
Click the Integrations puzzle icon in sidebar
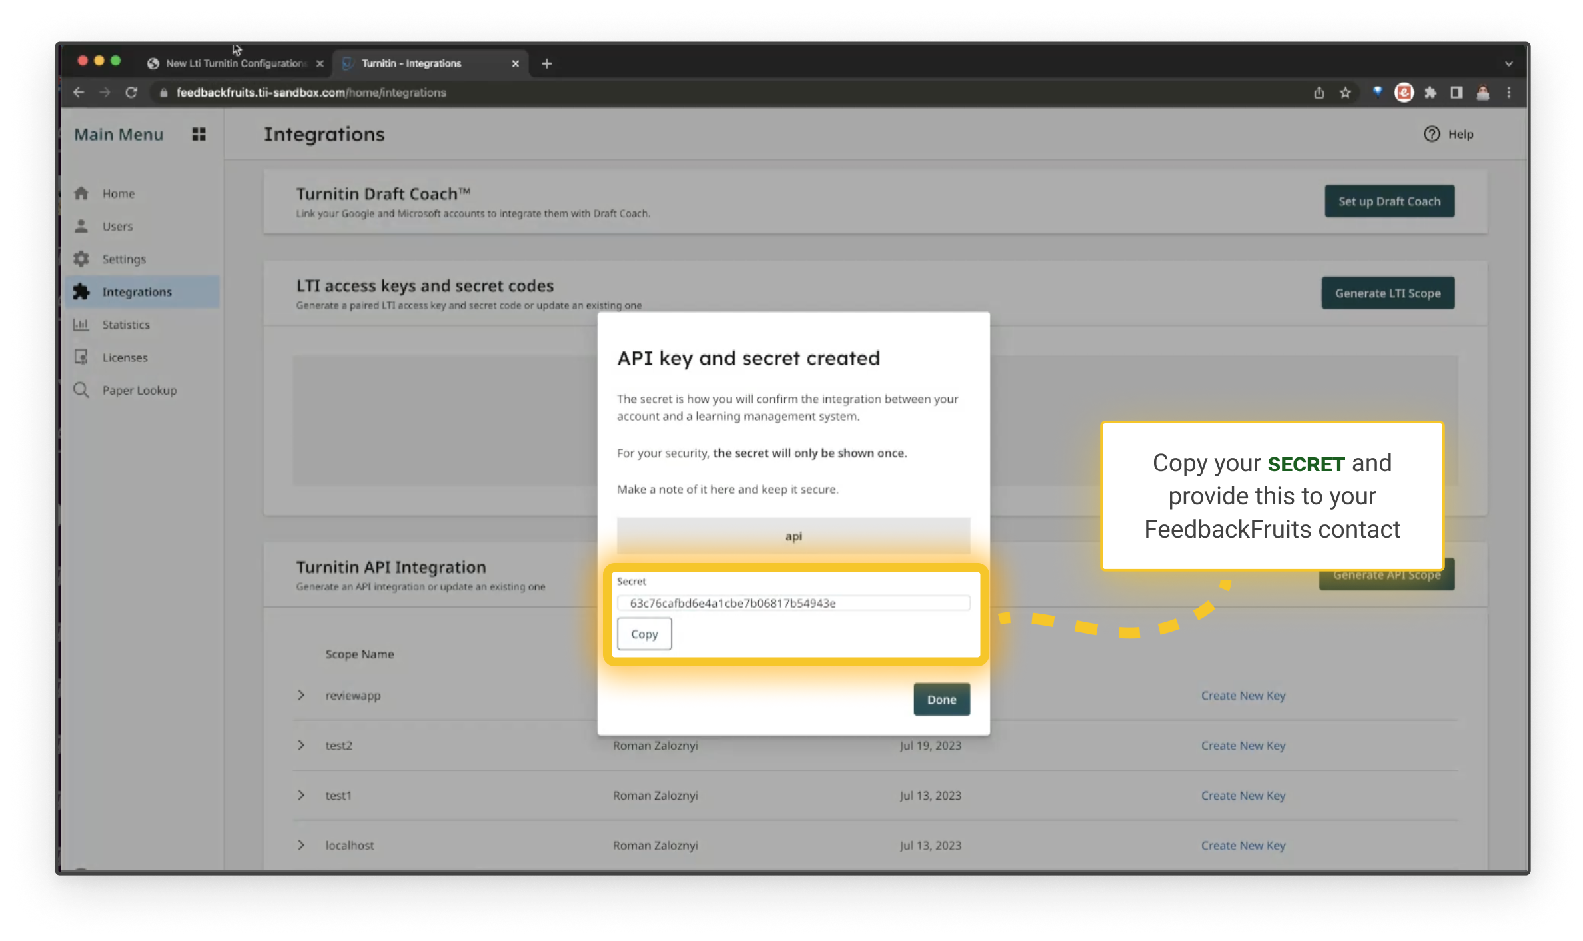(x=81, y=291)
